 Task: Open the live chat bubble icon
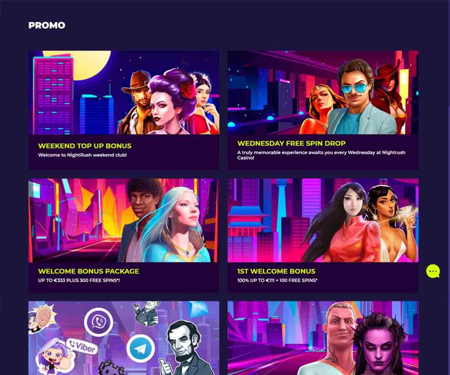pos(433,271)
